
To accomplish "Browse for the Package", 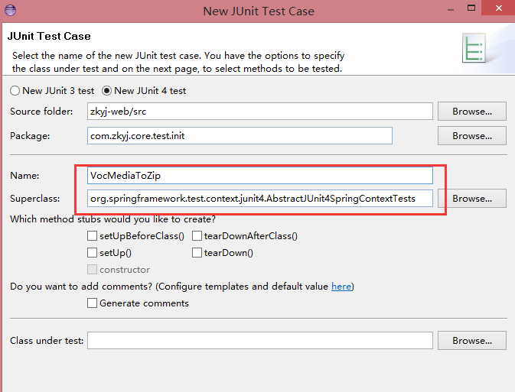I will [x=471, y=136].
